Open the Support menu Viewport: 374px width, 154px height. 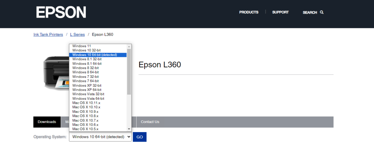point(280,12)
